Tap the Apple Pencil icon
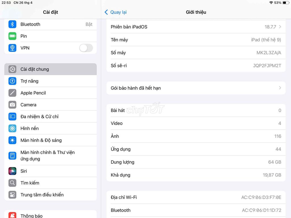291x218 pixels. tap(12, 93)
